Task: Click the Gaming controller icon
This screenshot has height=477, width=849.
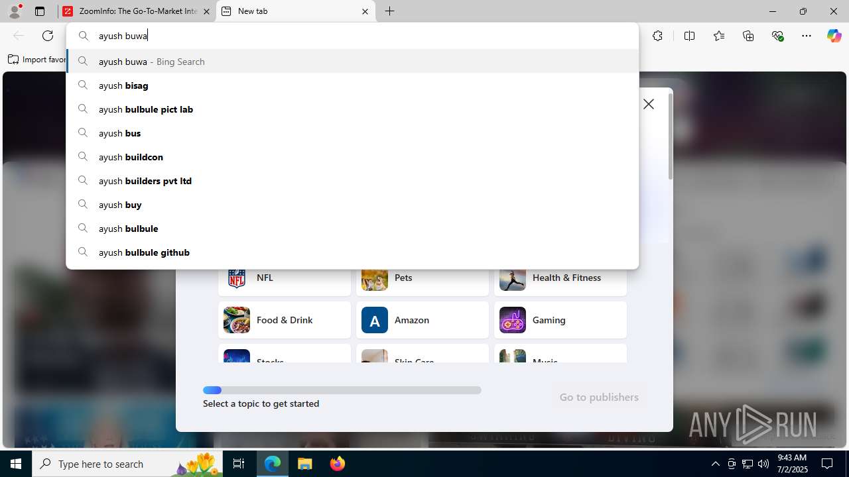Action: 513,320
